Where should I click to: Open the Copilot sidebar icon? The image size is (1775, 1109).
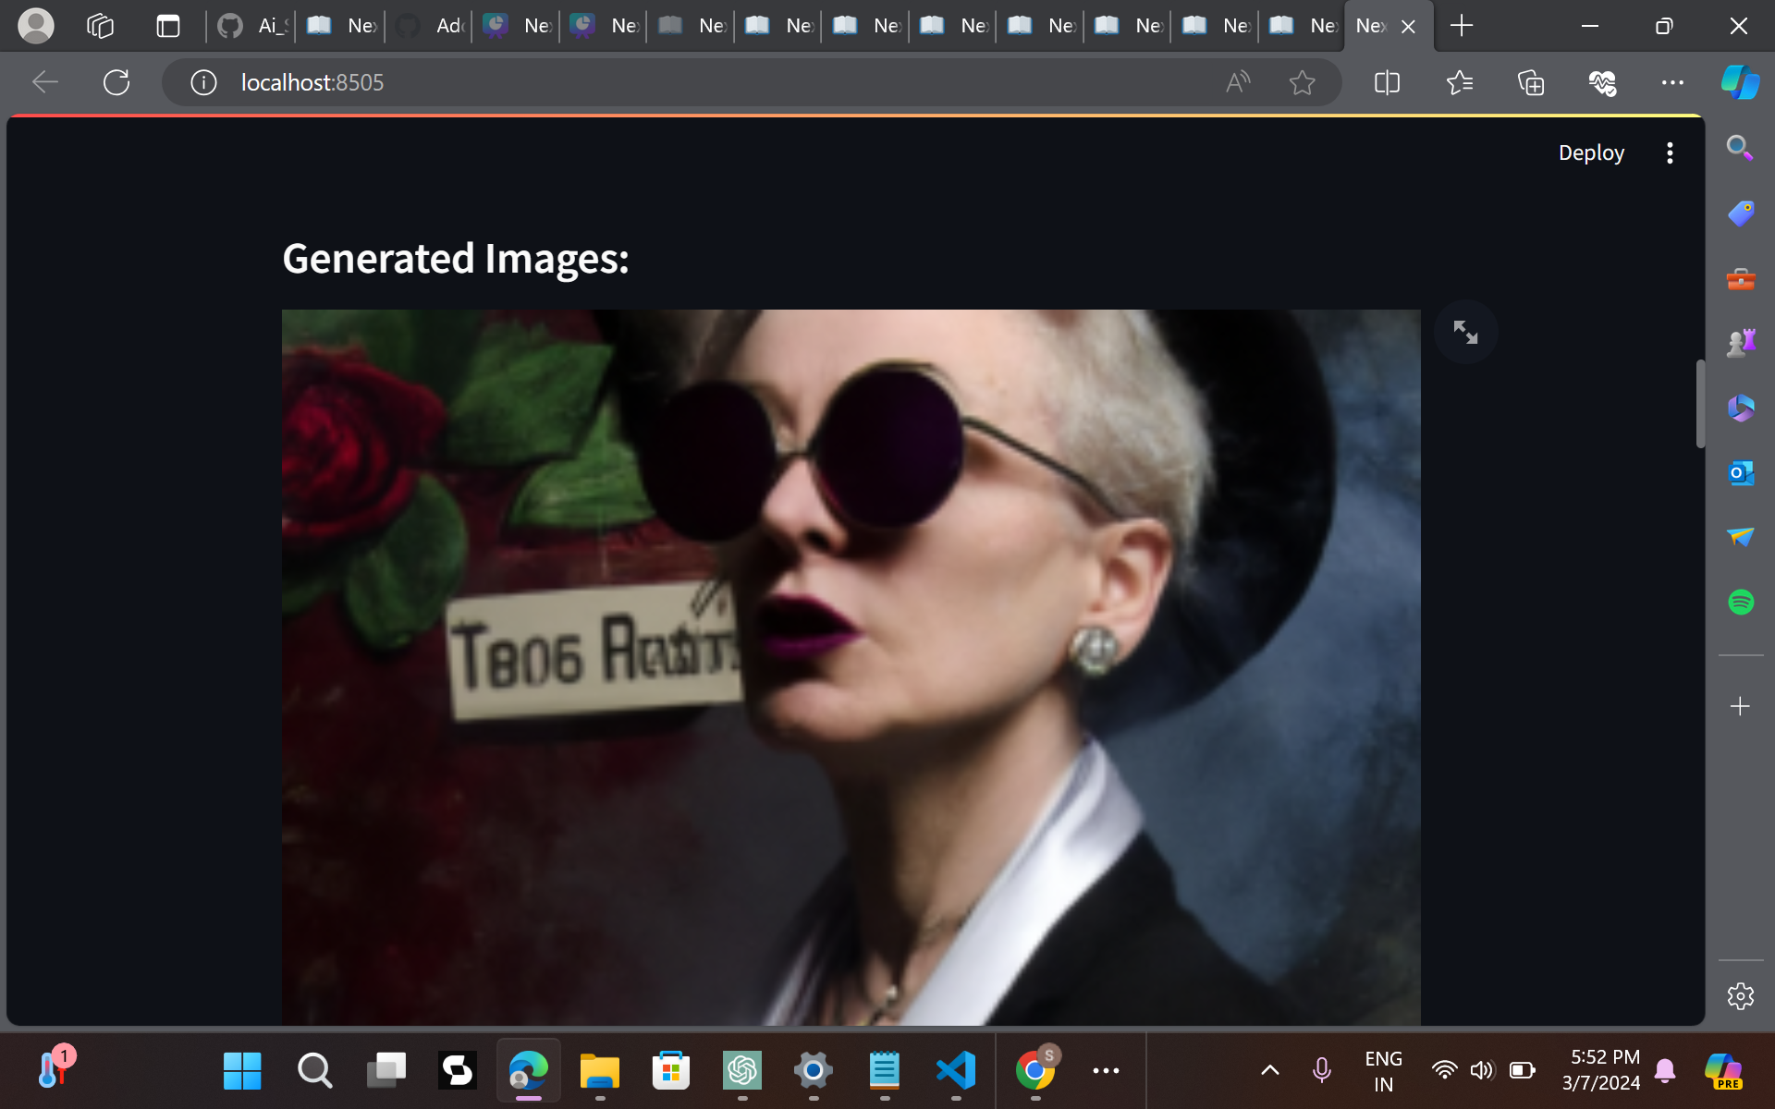[x=1740, y=82]
